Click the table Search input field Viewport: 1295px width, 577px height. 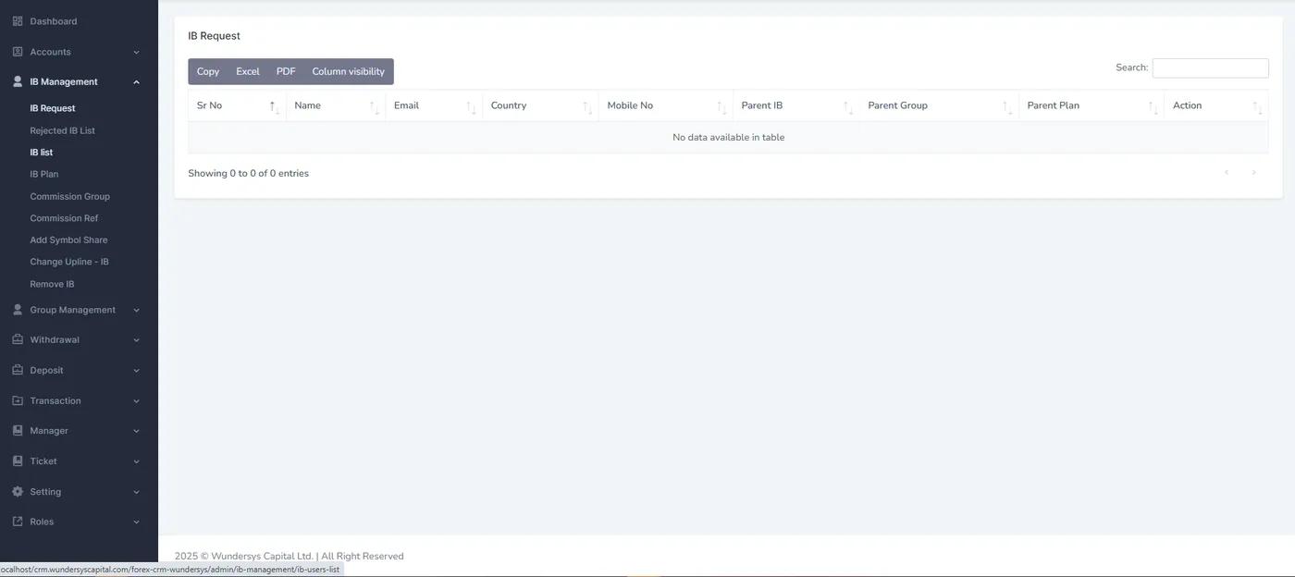[1210, 68]
